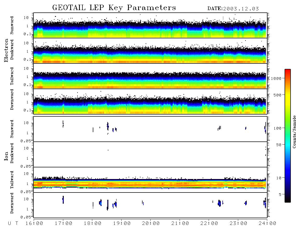Select the Electron Sunward panel label
The image size is (296, 228).
tap(12, 25)
